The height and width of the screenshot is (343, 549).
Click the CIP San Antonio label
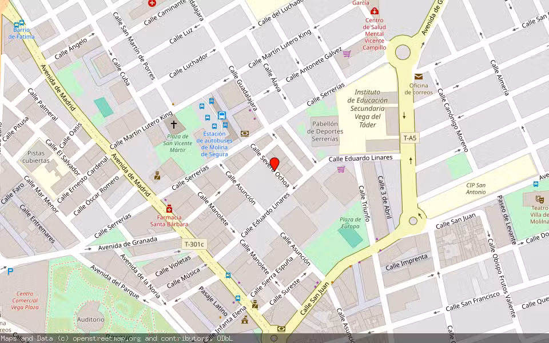pyautogui.click(x=476, y=189)
